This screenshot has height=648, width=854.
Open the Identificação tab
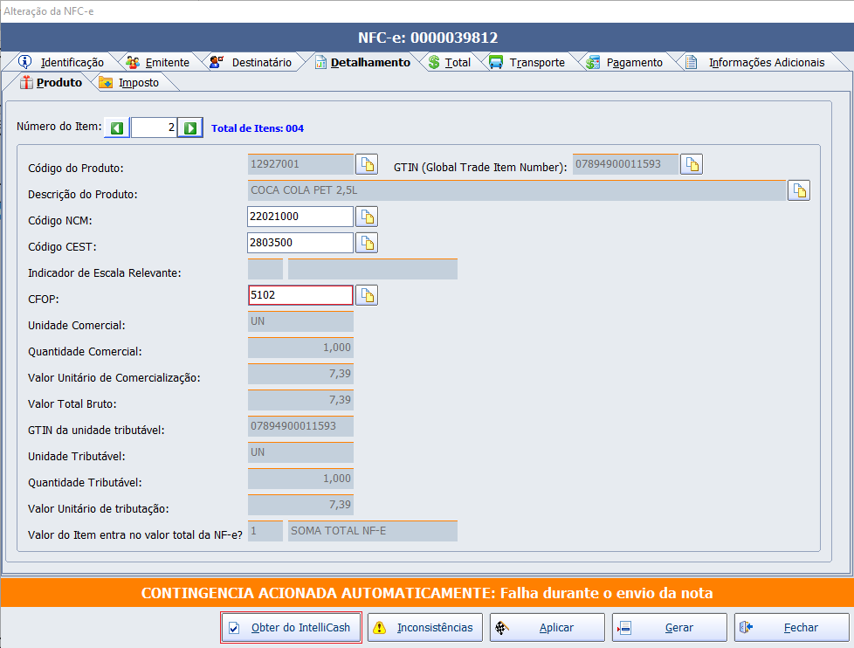pyautogui.click(x=62, y=62)
